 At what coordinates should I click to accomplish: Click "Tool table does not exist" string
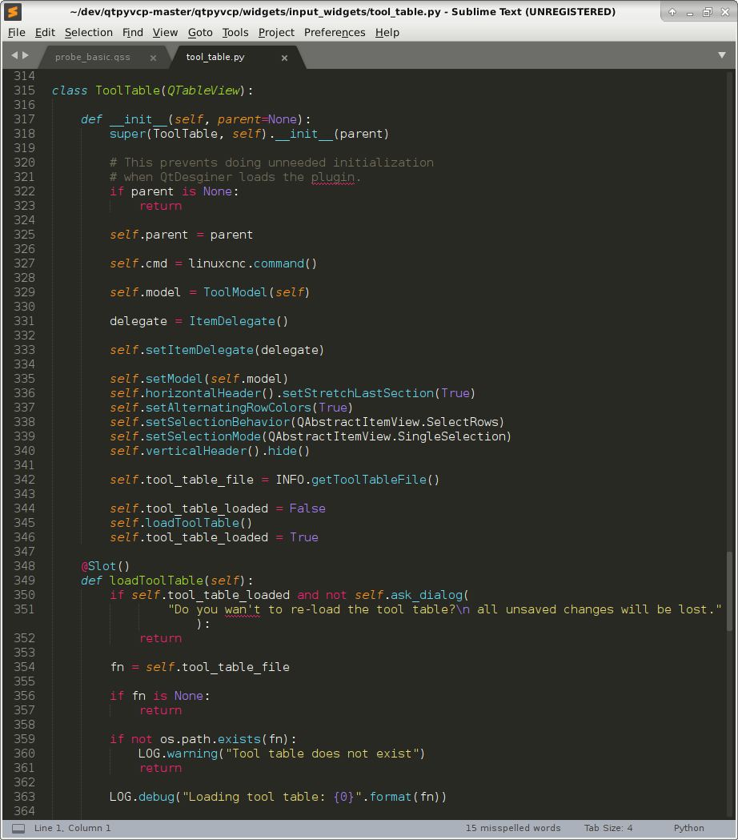(x=322, y=754)
